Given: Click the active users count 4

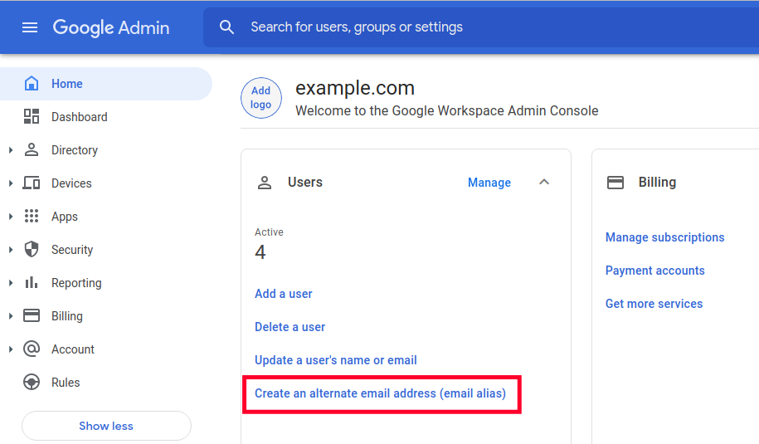Looking at the screenshot, I should pos(260,252).
